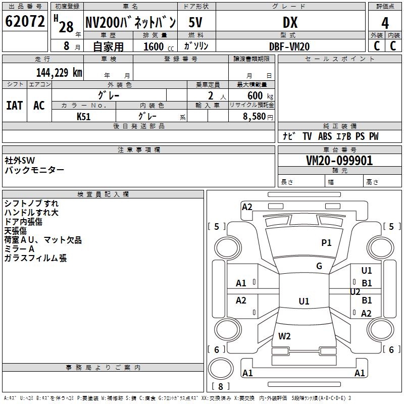404x404 pixels.
Task: Click the inspector note ミラーＡ
Action: (19, 249)
